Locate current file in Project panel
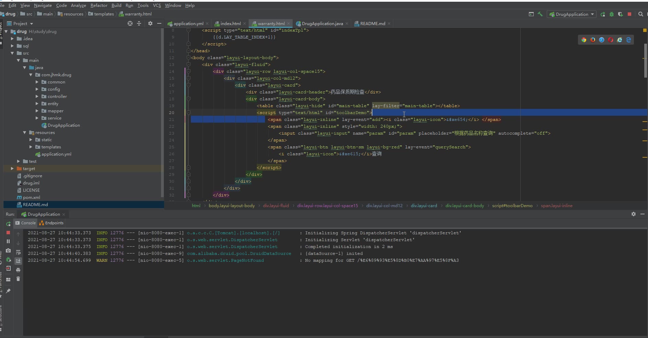The width and height of the screenshot is (648, 338). coord(130,23)
